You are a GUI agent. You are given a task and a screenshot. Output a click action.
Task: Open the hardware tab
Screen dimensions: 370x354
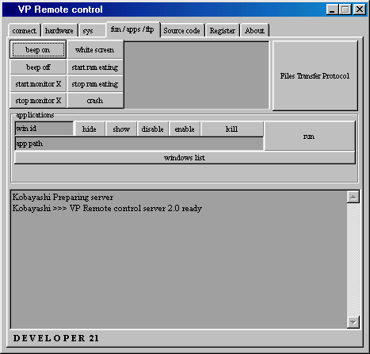(59, 30)
